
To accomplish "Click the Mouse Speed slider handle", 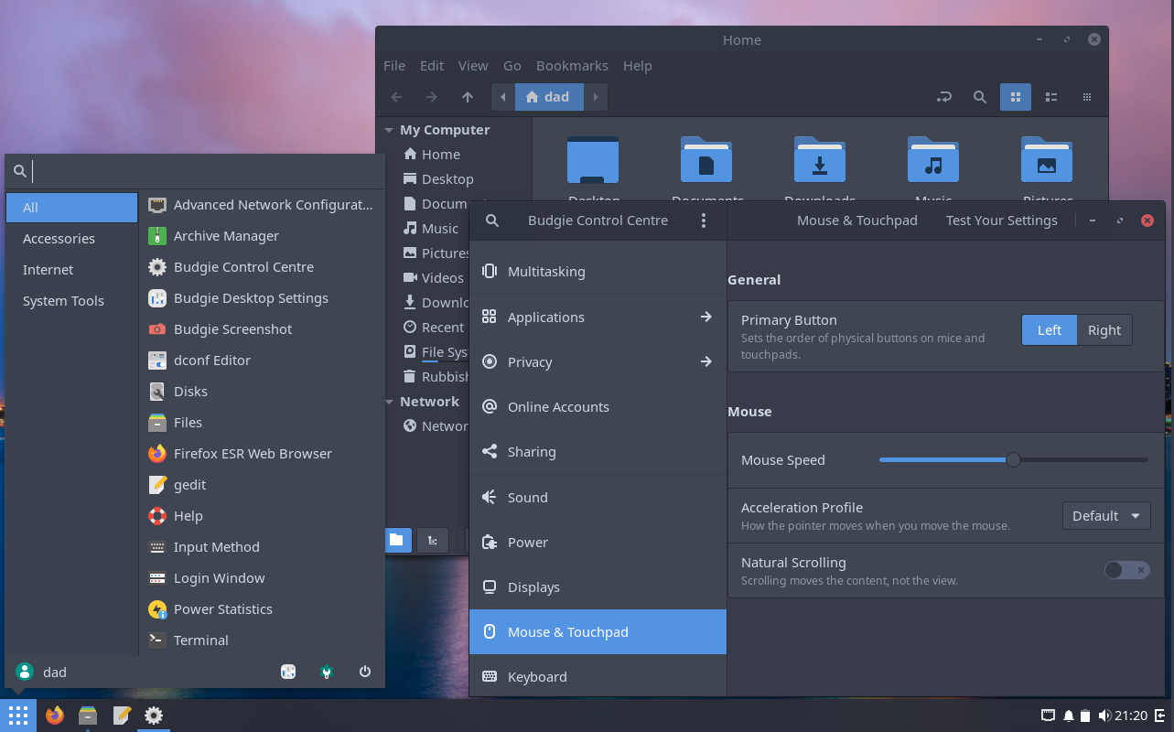I will pos(1013,459).
